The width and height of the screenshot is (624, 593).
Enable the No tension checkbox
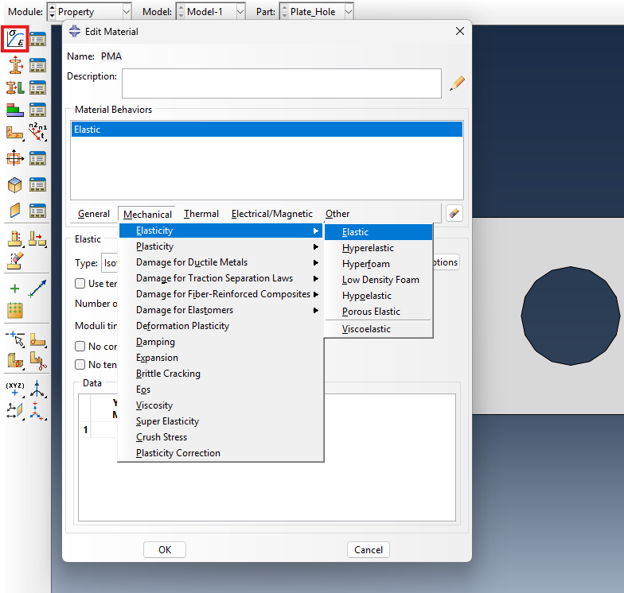pos(80,365)
